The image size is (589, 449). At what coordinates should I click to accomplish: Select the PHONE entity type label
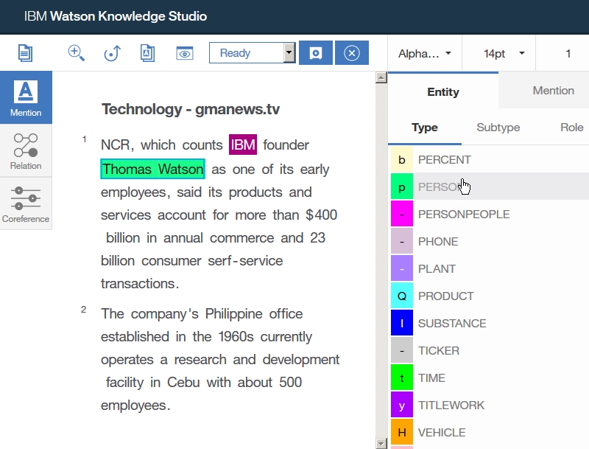[x=438, y=241]
